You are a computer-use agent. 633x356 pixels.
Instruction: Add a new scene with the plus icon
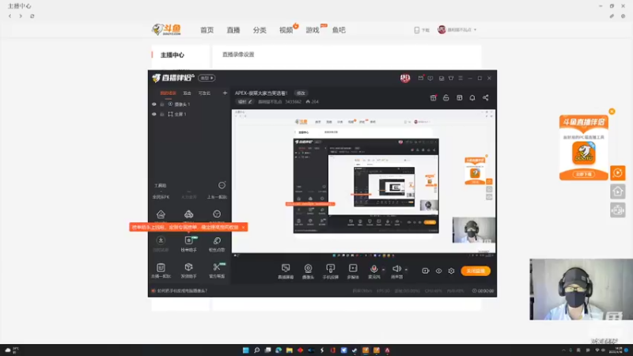(225, 93)
